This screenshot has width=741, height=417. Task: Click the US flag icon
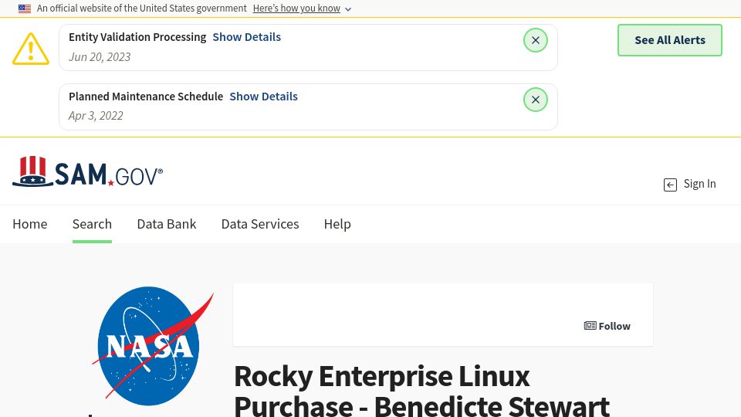(x=25, y=8)
